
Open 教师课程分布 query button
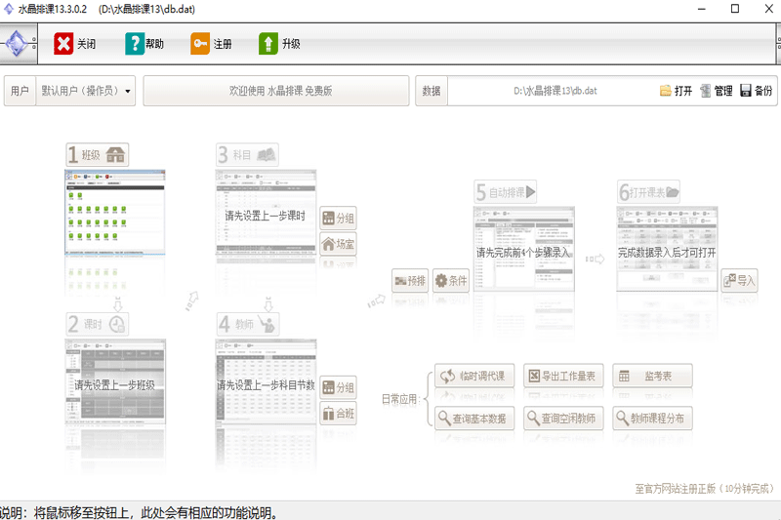click(x=652, y=418)
